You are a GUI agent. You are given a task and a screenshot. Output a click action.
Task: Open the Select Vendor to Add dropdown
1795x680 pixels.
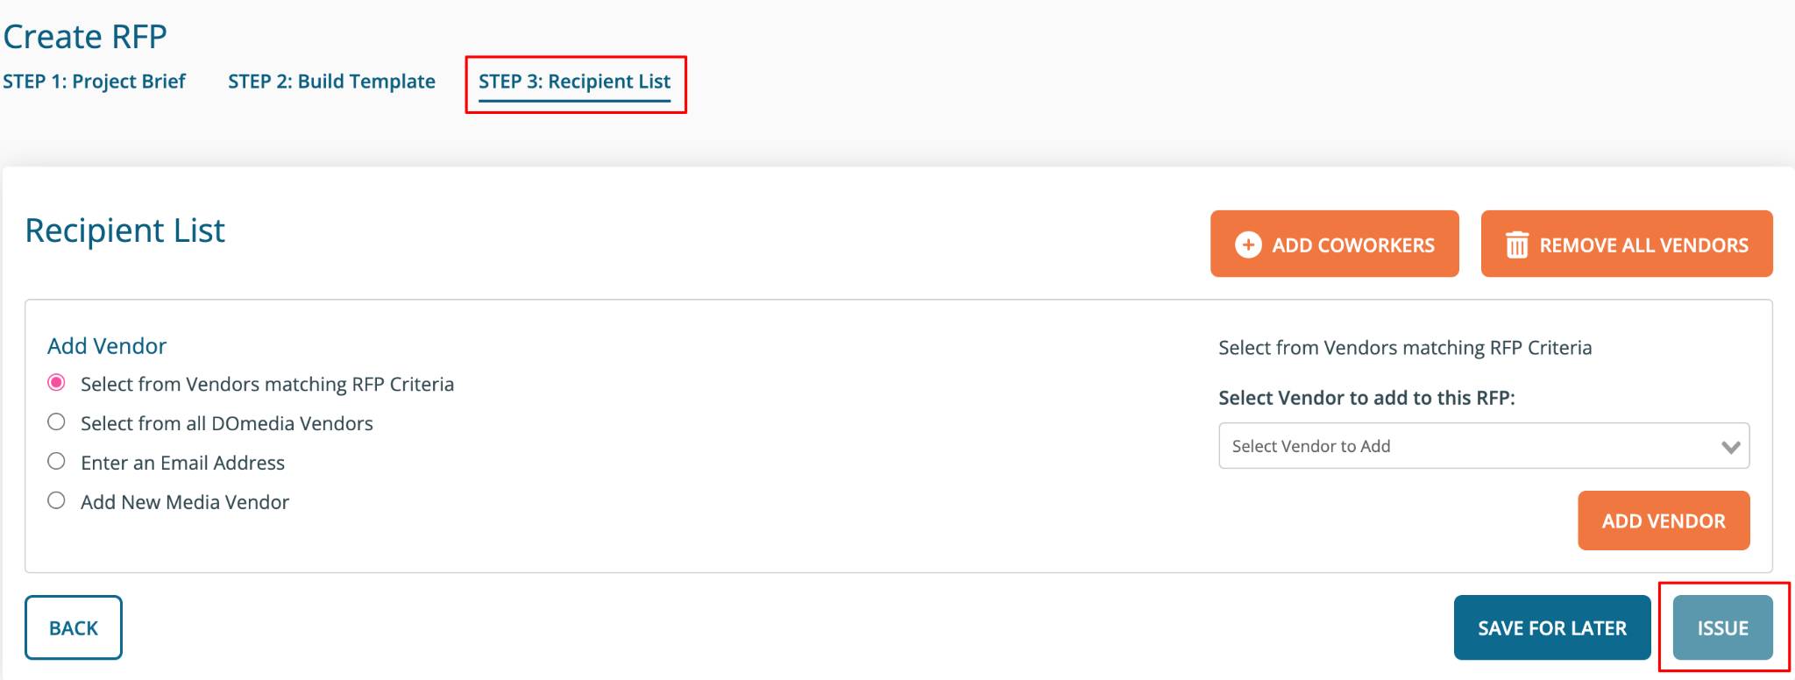click(x=1484, y=446)
